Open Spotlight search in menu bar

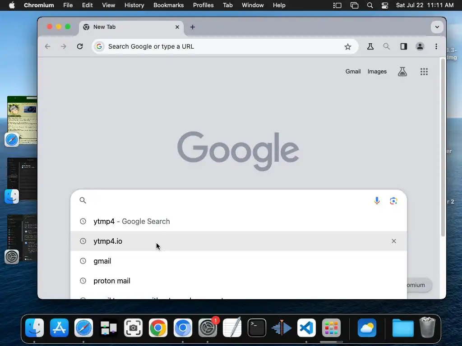click(370, 5)
